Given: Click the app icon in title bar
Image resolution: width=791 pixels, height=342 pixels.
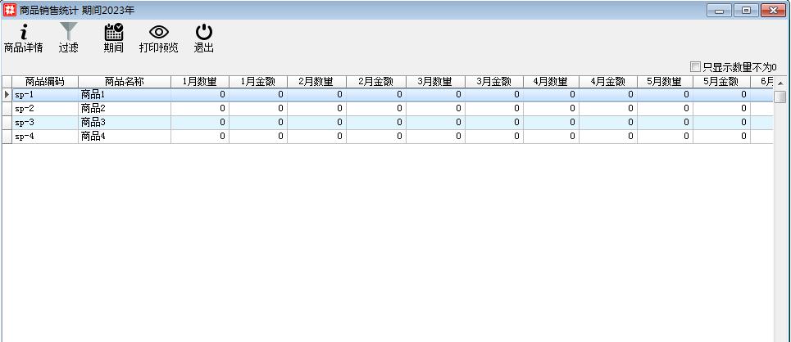Looking at the screenshot, I should tap(10, 10).
